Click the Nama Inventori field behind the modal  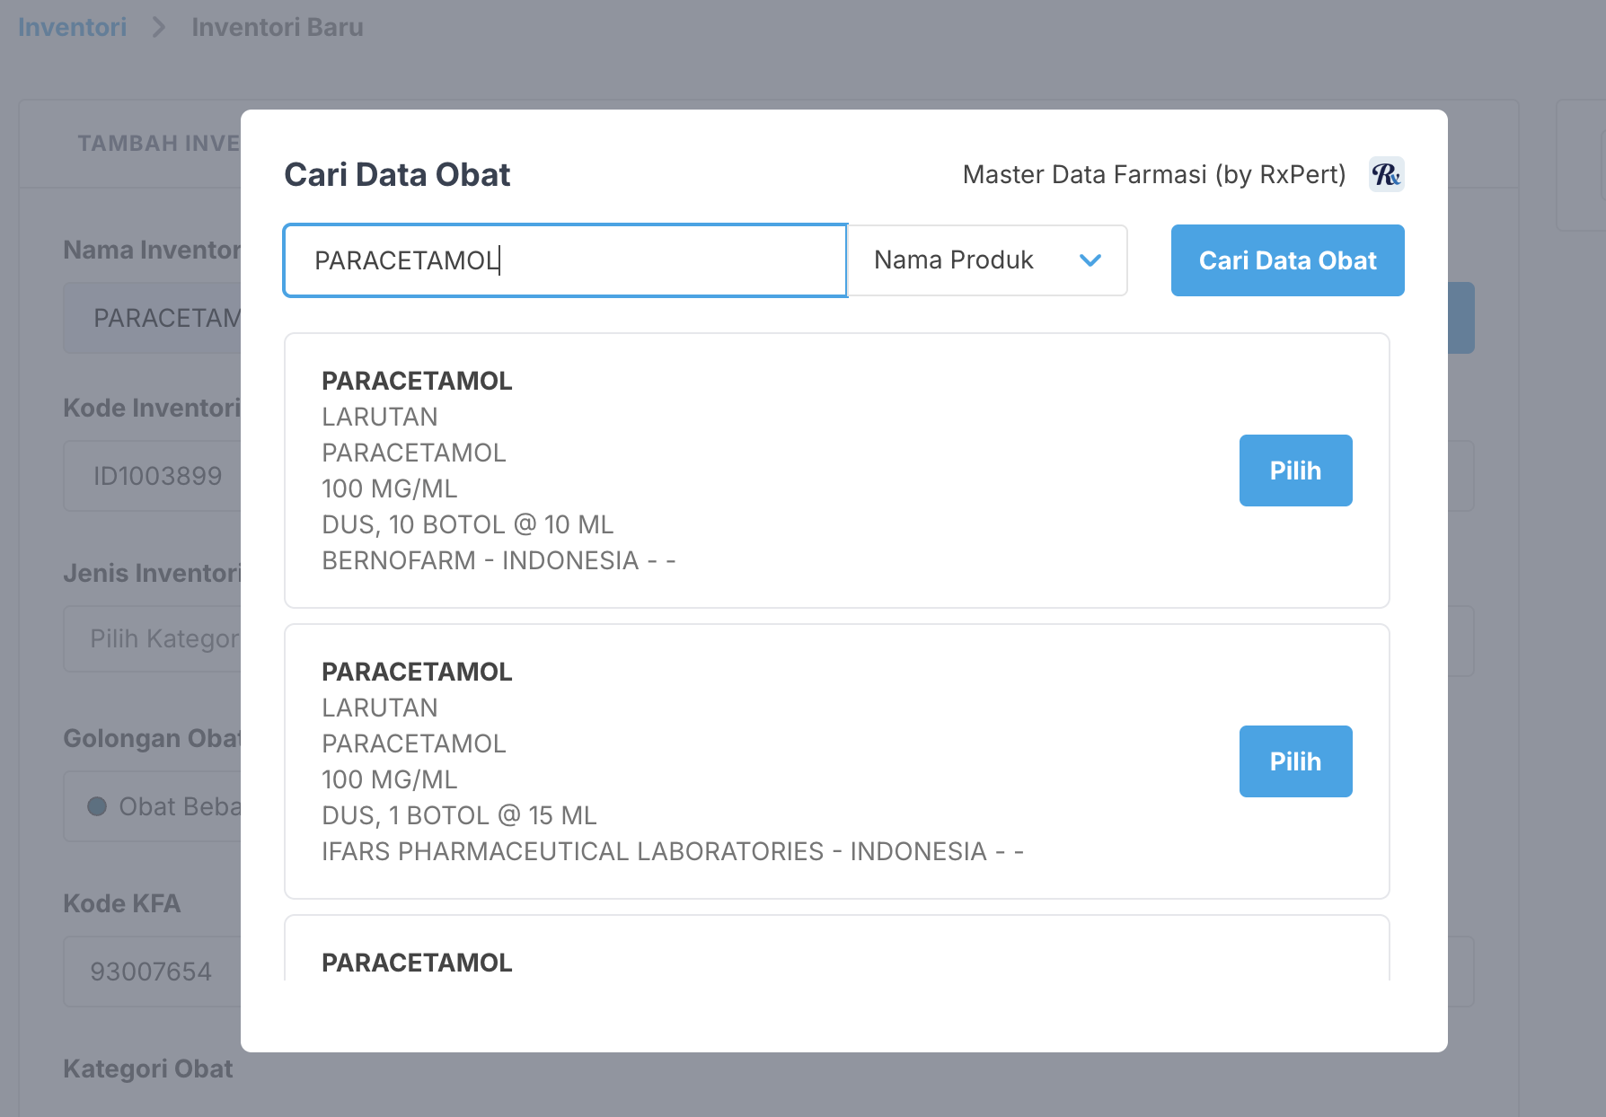coord(153,318)
